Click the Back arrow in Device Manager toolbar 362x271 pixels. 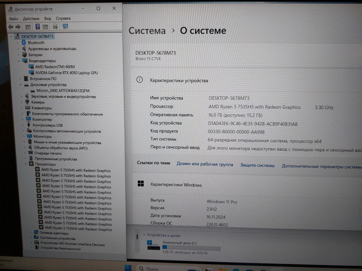[11, 27]
